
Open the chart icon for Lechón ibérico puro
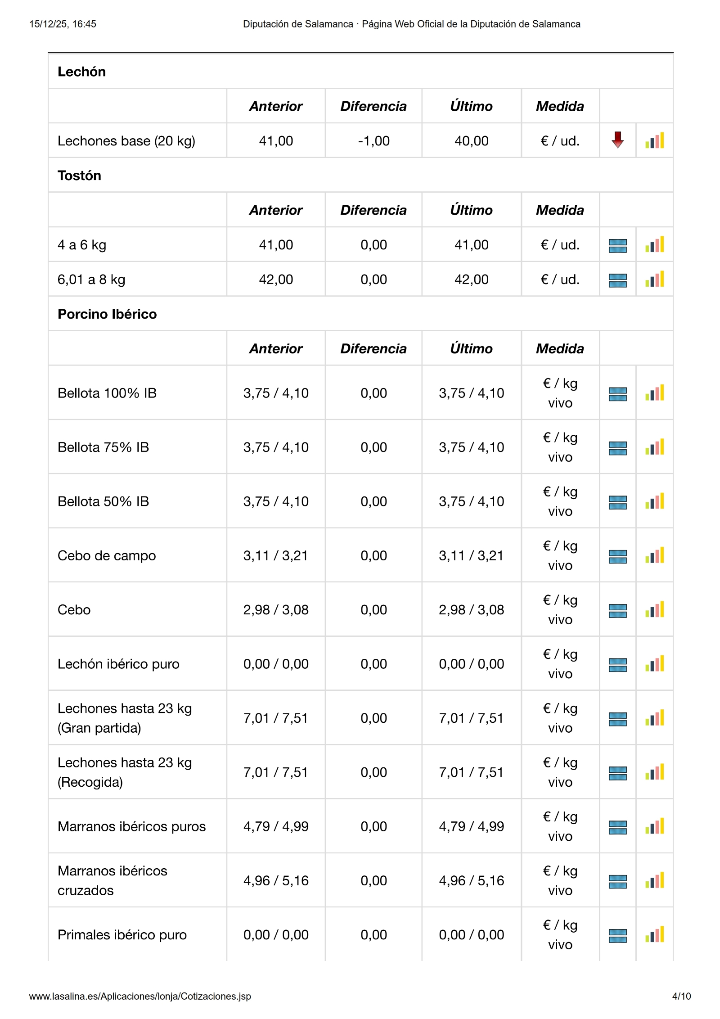coord(654,664)
